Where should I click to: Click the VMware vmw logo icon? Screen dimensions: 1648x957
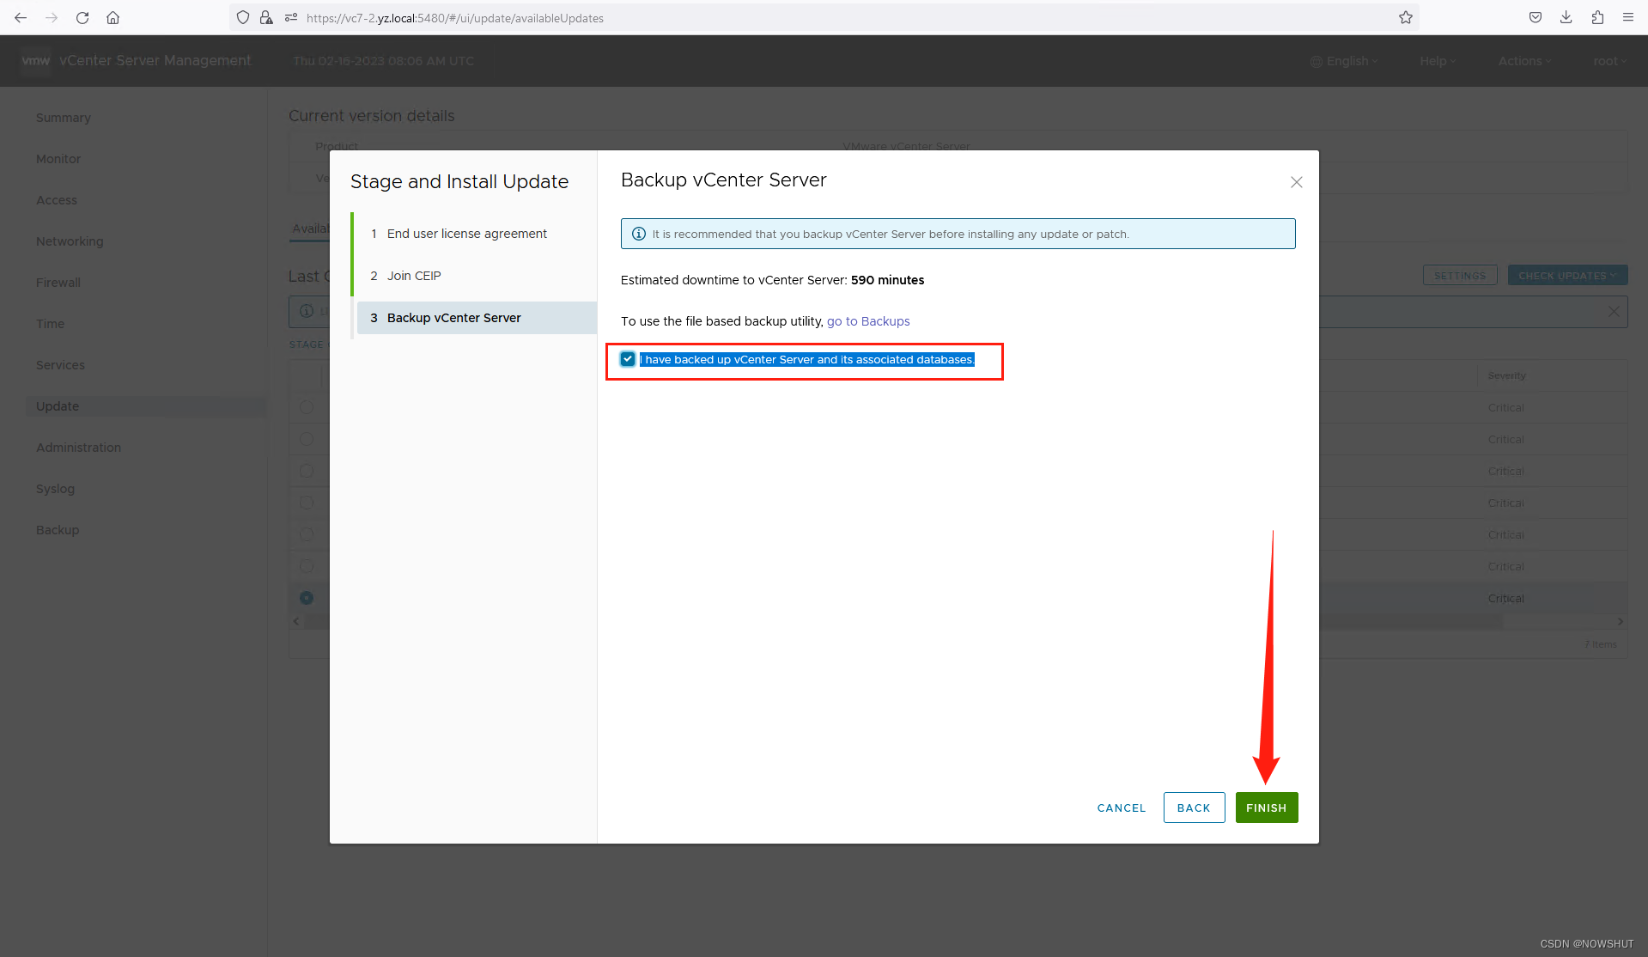(x=35, y=60)
